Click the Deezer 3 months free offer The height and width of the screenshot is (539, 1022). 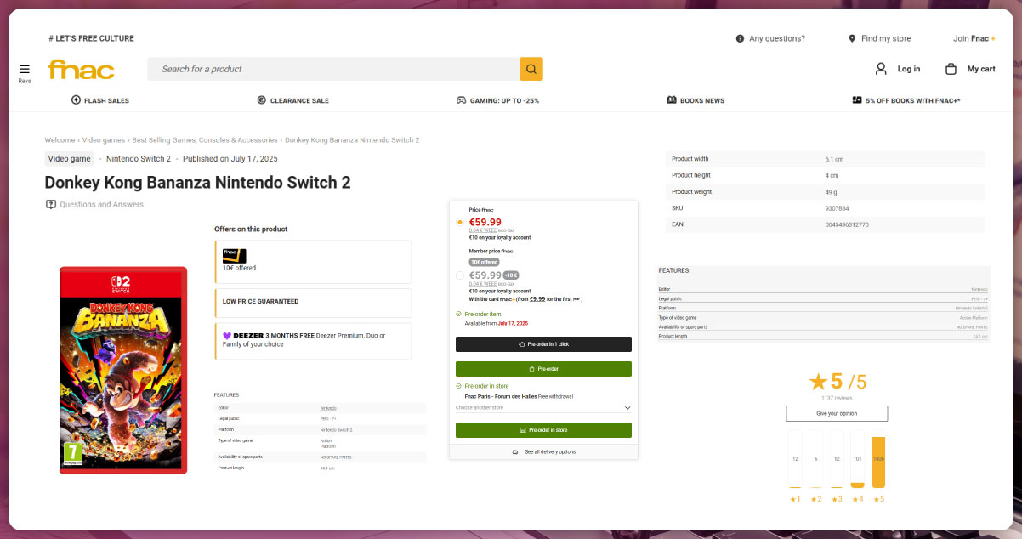pyautogui.click(x=312, y=340)
